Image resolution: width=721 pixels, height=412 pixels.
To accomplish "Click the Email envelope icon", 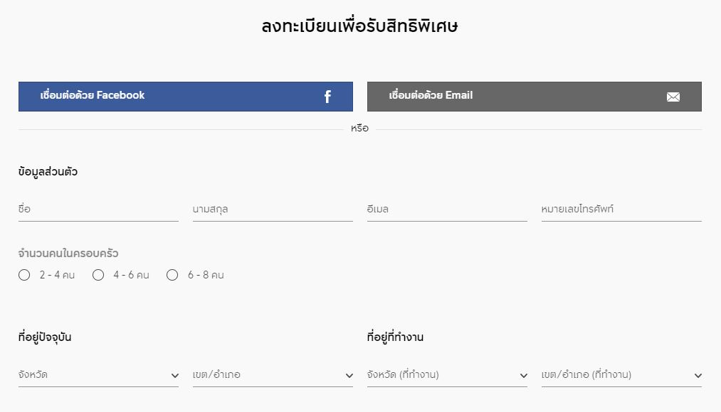I will tap(673, 97).
